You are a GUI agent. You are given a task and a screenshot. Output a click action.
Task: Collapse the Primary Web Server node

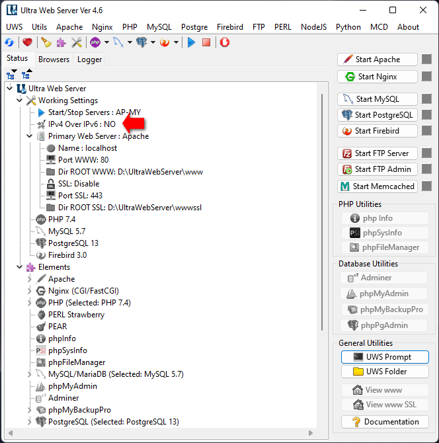pyautogui.click(x=29, y=136)
